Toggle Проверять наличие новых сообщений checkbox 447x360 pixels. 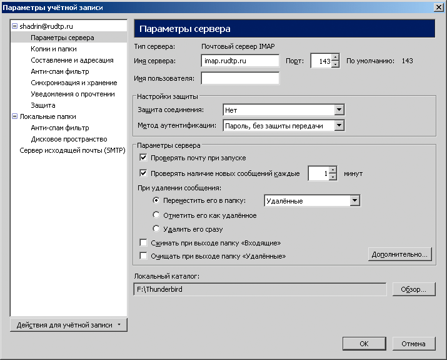point(143,173)
